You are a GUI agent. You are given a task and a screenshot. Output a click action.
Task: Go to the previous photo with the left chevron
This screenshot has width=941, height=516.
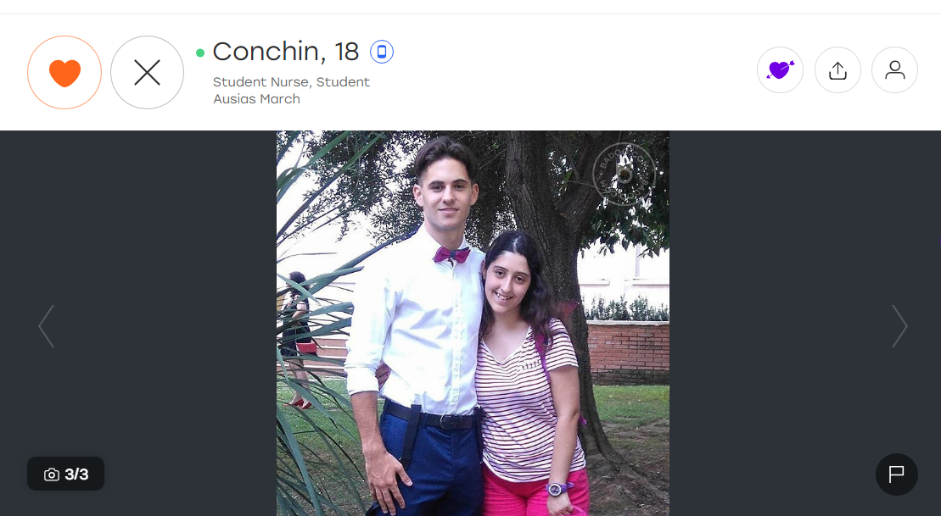(x=46, y=326)
